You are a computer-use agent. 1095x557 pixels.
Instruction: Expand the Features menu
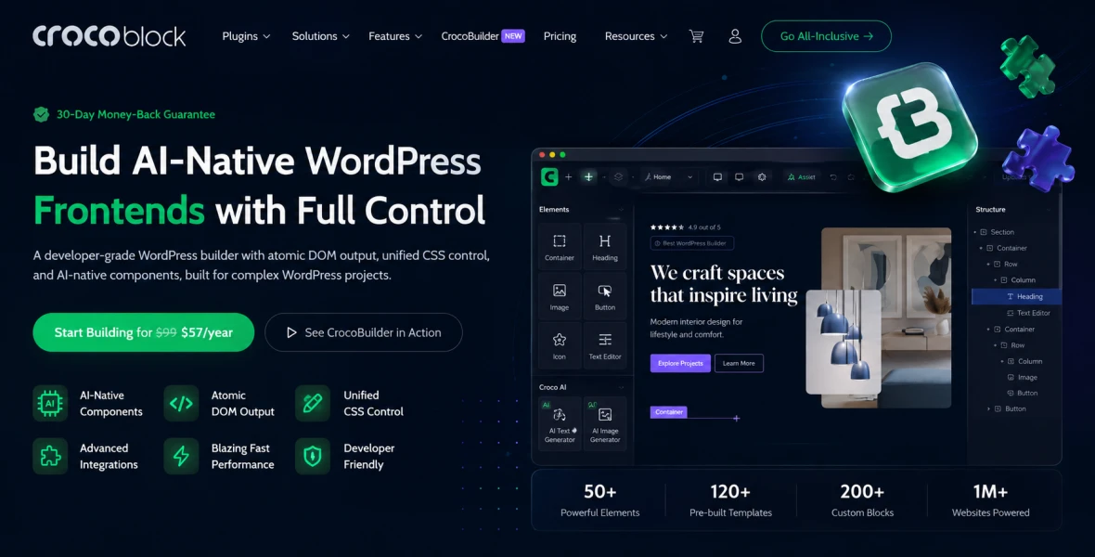[x=395, y=36]
